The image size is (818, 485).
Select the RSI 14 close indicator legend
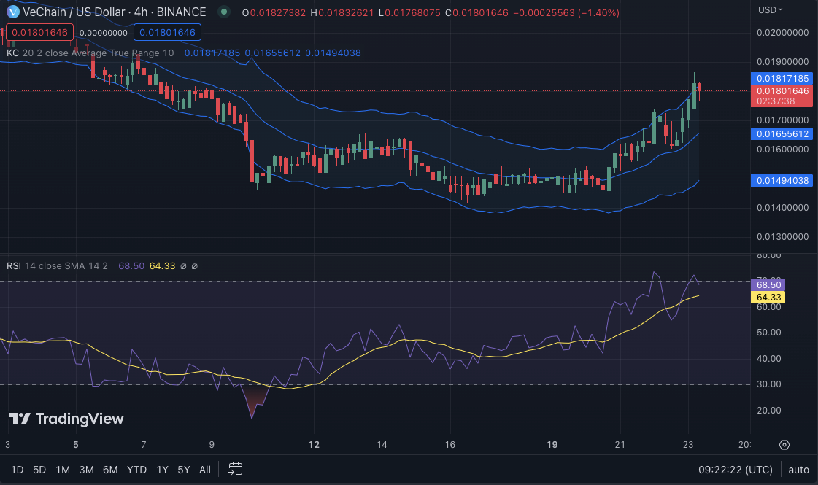click(x=58, y=266)
